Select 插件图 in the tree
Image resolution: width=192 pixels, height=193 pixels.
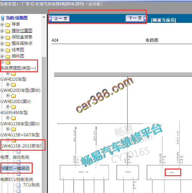(x=18, y=56)
